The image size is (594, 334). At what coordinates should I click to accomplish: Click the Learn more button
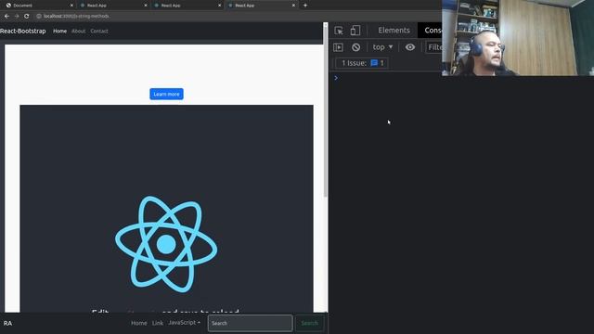click(166, 94)
